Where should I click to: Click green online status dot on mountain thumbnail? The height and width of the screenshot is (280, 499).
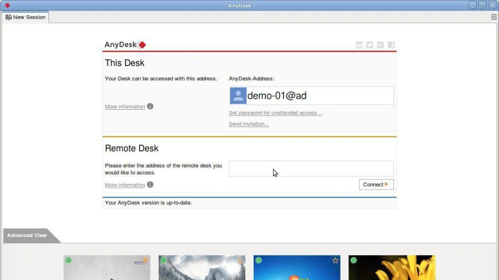click(164, 260)
